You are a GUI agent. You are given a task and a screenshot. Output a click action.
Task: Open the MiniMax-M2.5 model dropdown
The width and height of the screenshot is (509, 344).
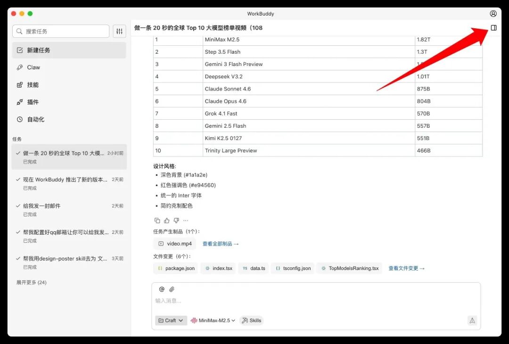[213, 320]
